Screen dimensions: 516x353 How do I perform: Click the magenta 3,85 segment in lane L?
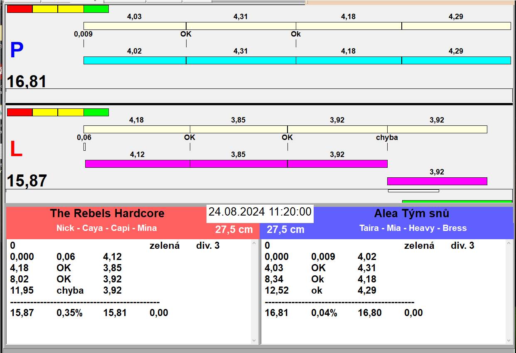(238, 164)
